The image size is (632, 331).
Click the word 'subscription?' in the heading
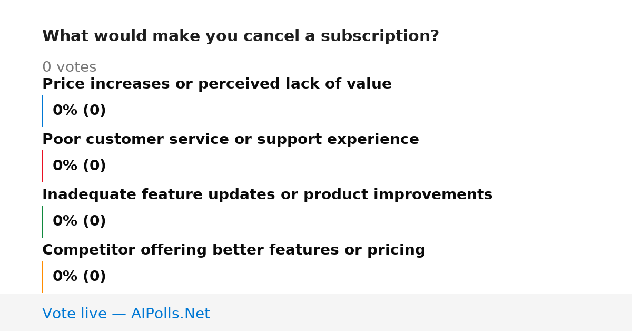click(380, 37)
